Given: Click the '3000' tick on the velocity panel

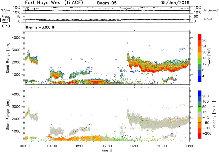Looking at the screenshot, I should click(16, 106).
